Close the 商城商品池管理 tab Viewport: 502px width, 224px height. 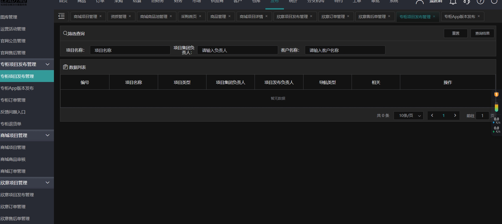[x=171, y=16]
